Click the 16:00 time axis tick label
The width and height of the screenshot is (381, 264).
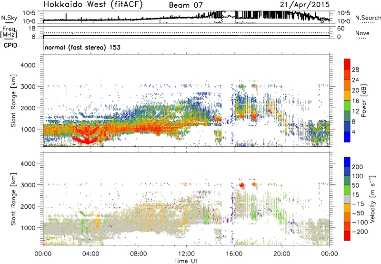point(234,254)
